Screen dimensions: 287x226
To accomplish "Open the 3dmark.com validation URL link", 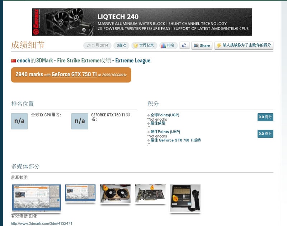I will click(x=42, y=223).
